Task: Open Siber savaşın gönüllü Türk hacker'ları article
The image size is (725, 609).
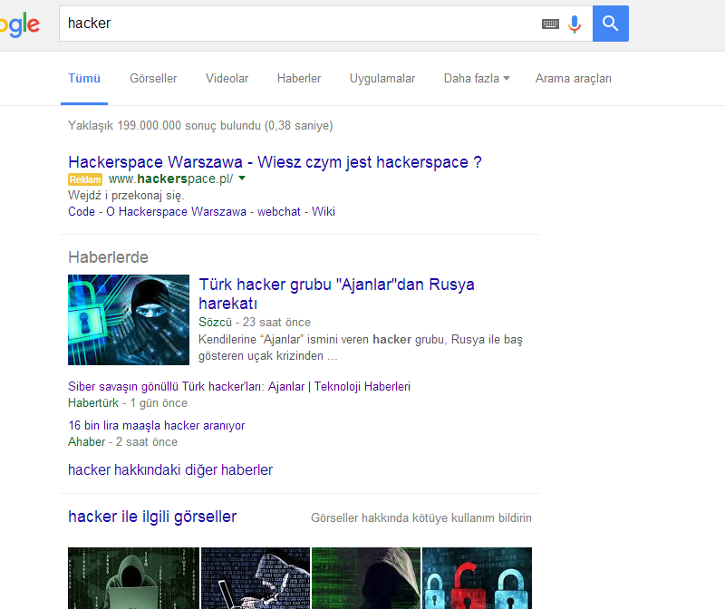Action: [x=239, y=386]
